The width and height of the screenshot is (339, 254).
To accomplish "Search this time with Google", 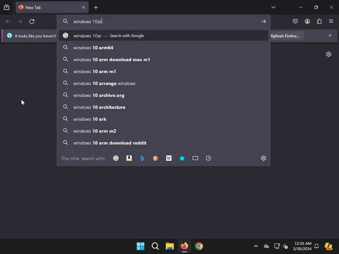I will coord(116,158).
